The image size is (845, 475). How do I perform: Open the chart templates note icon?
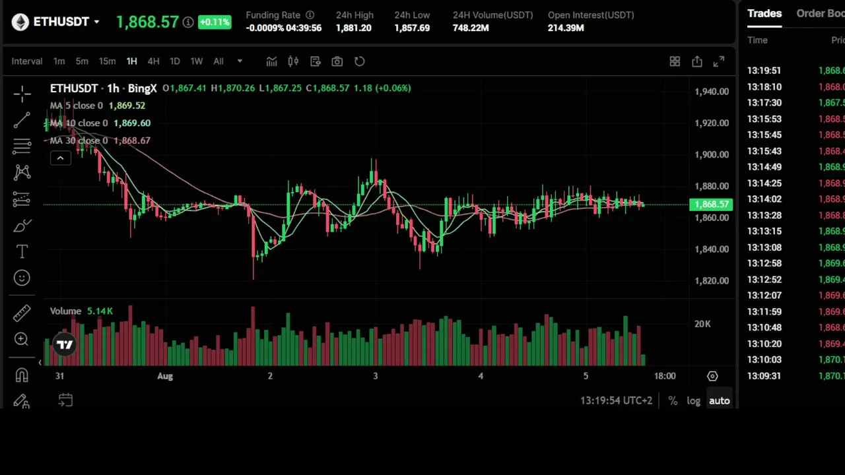coord(315,61)
